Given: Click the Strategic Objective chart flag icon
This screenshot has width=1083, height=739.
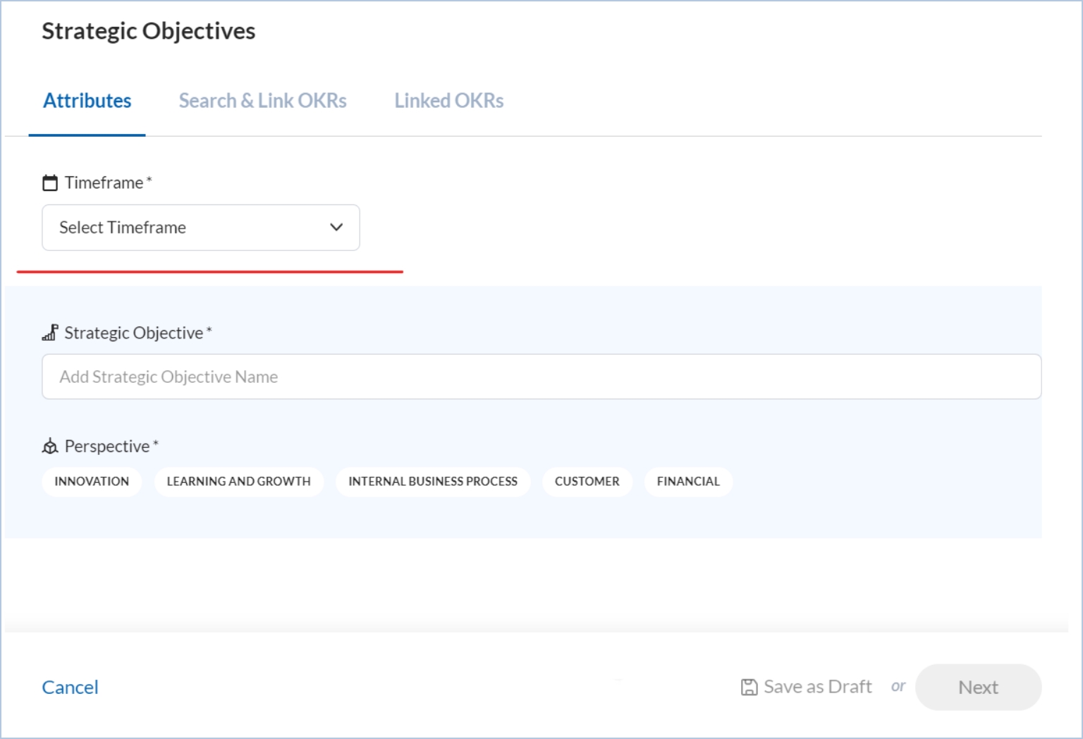Looking at the screenshot, I should coord(50,333).
